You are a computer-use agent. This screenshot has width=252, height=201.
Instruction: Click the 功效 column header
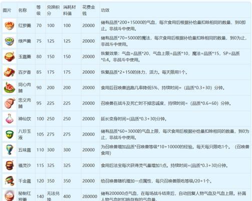[105, 10]
